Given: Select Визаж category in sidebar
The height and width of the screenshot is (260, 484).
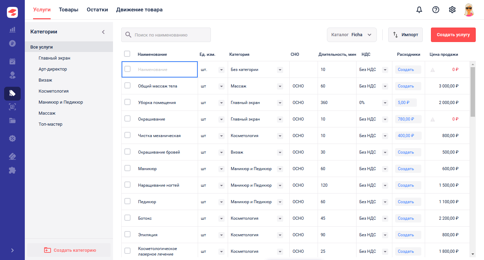Looking at the screenshot, I should [x=45, y=80].
